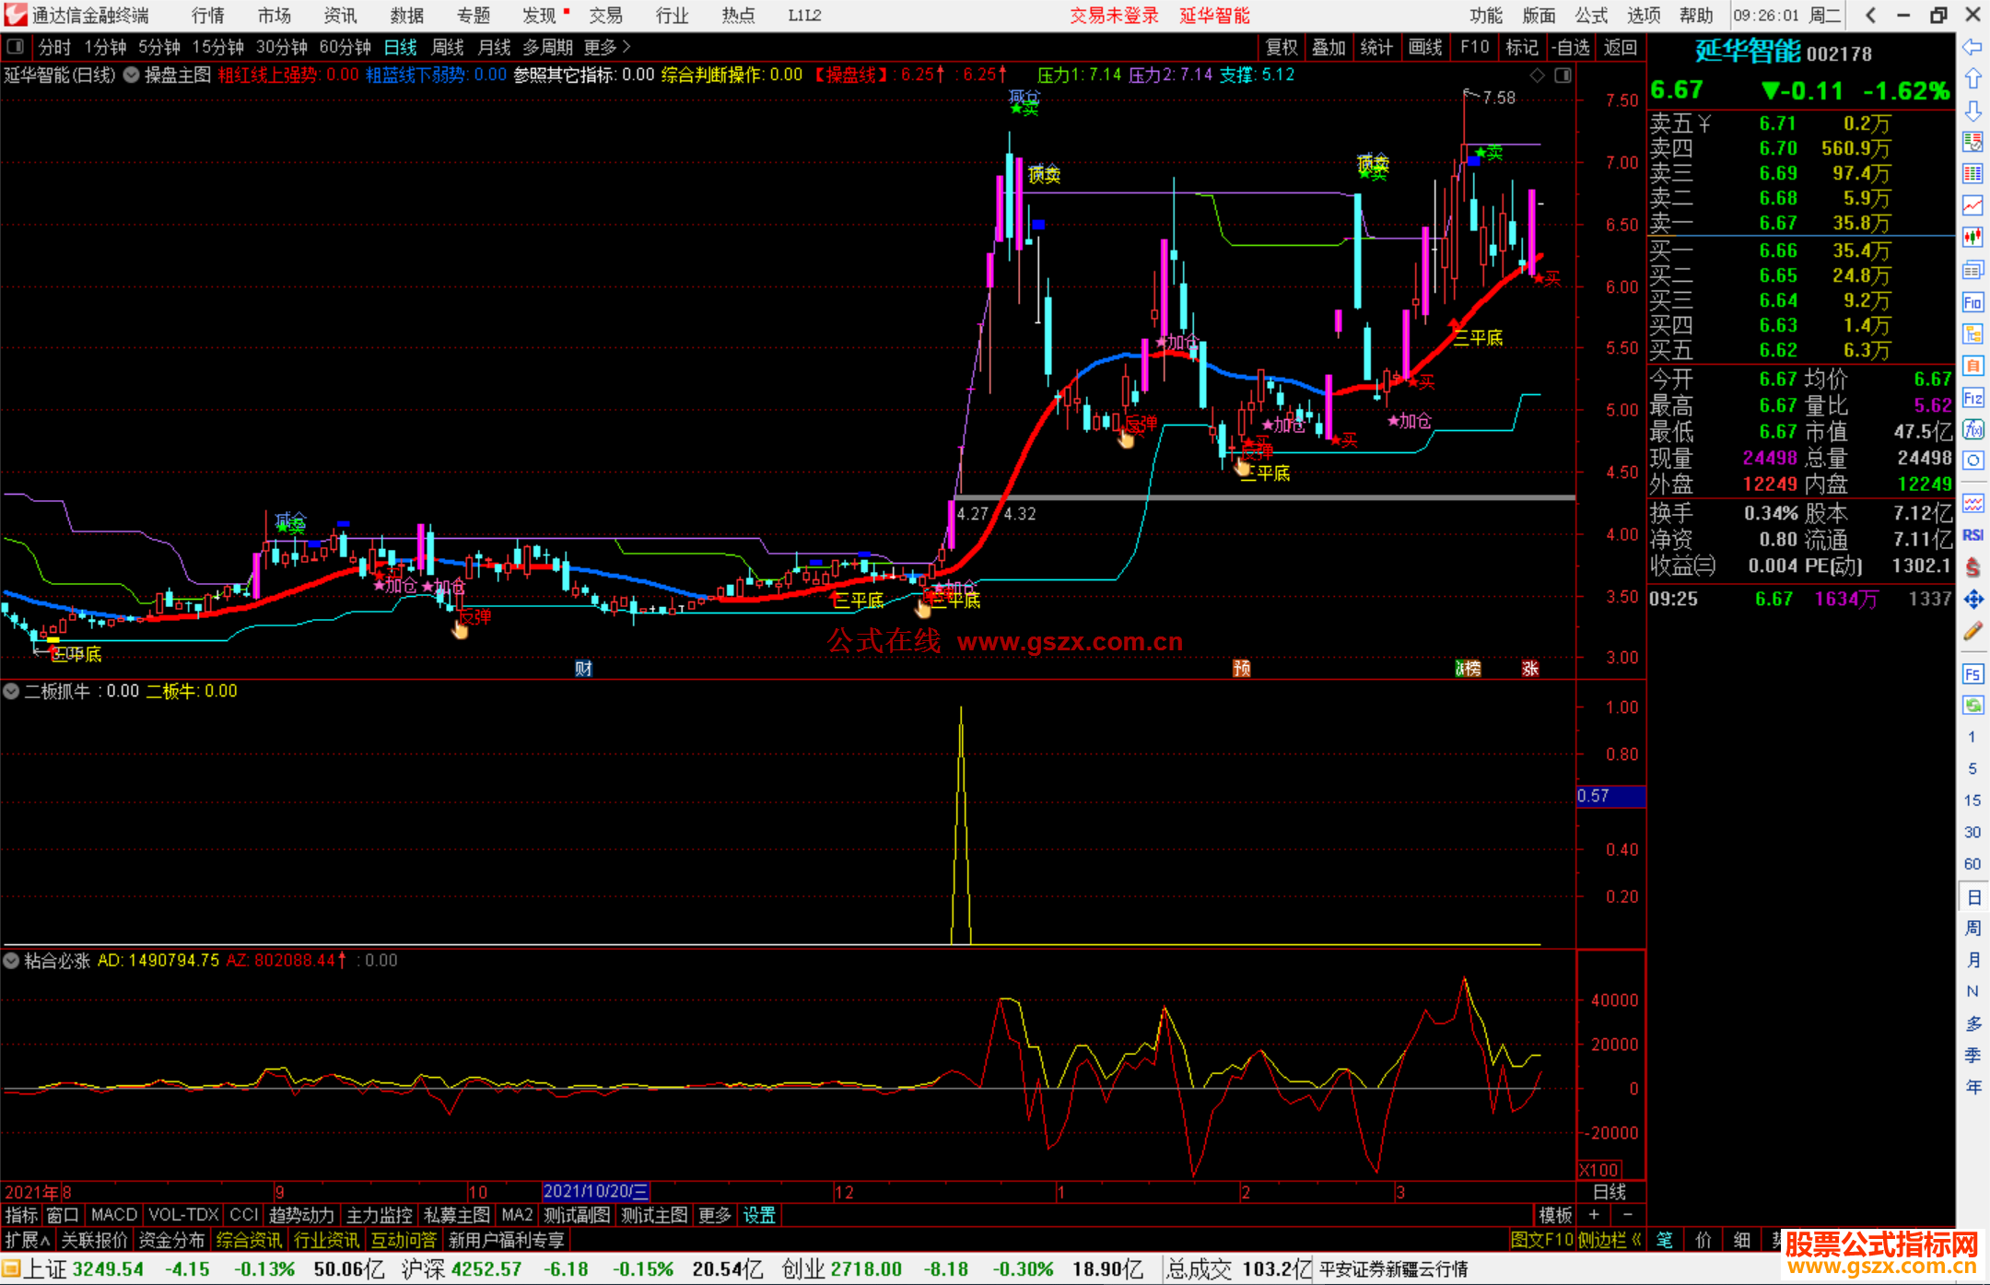This screenshot has width=1990, height=1285.
Task: Open the 模板 template selector
Action: pos(1556,1215)
